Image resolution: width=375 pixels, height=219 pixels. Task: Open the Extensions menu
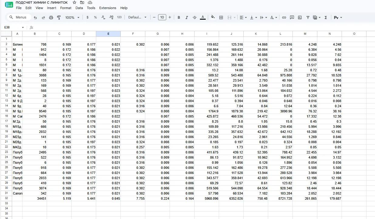tap(108, 8)
